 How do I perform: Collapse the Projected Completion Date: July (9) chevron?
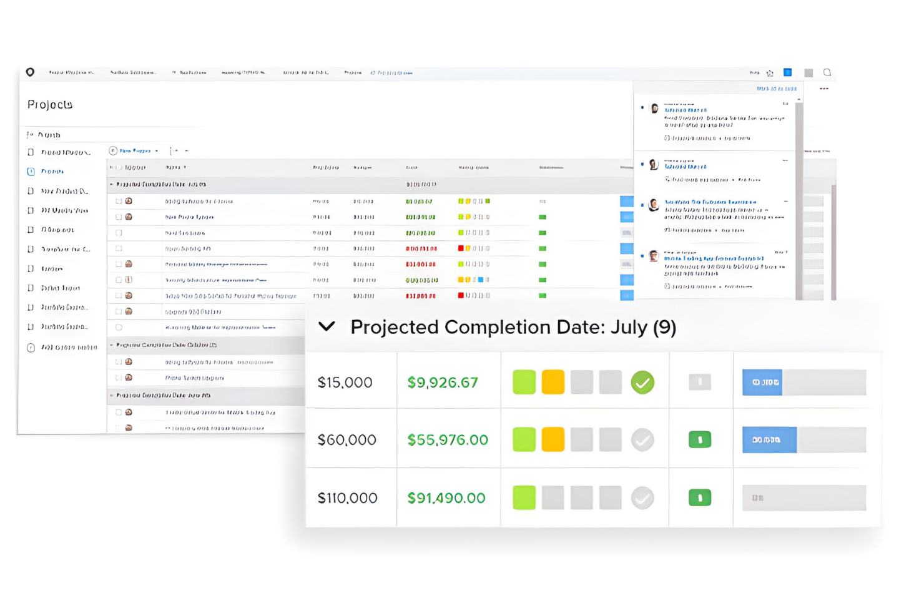point(327,326)
